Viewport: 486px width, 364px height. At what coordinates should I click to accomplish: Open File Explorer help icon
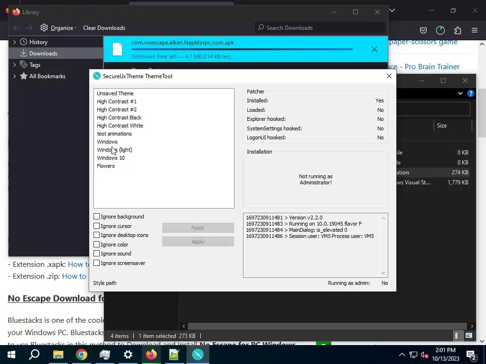tap(470, 93)
